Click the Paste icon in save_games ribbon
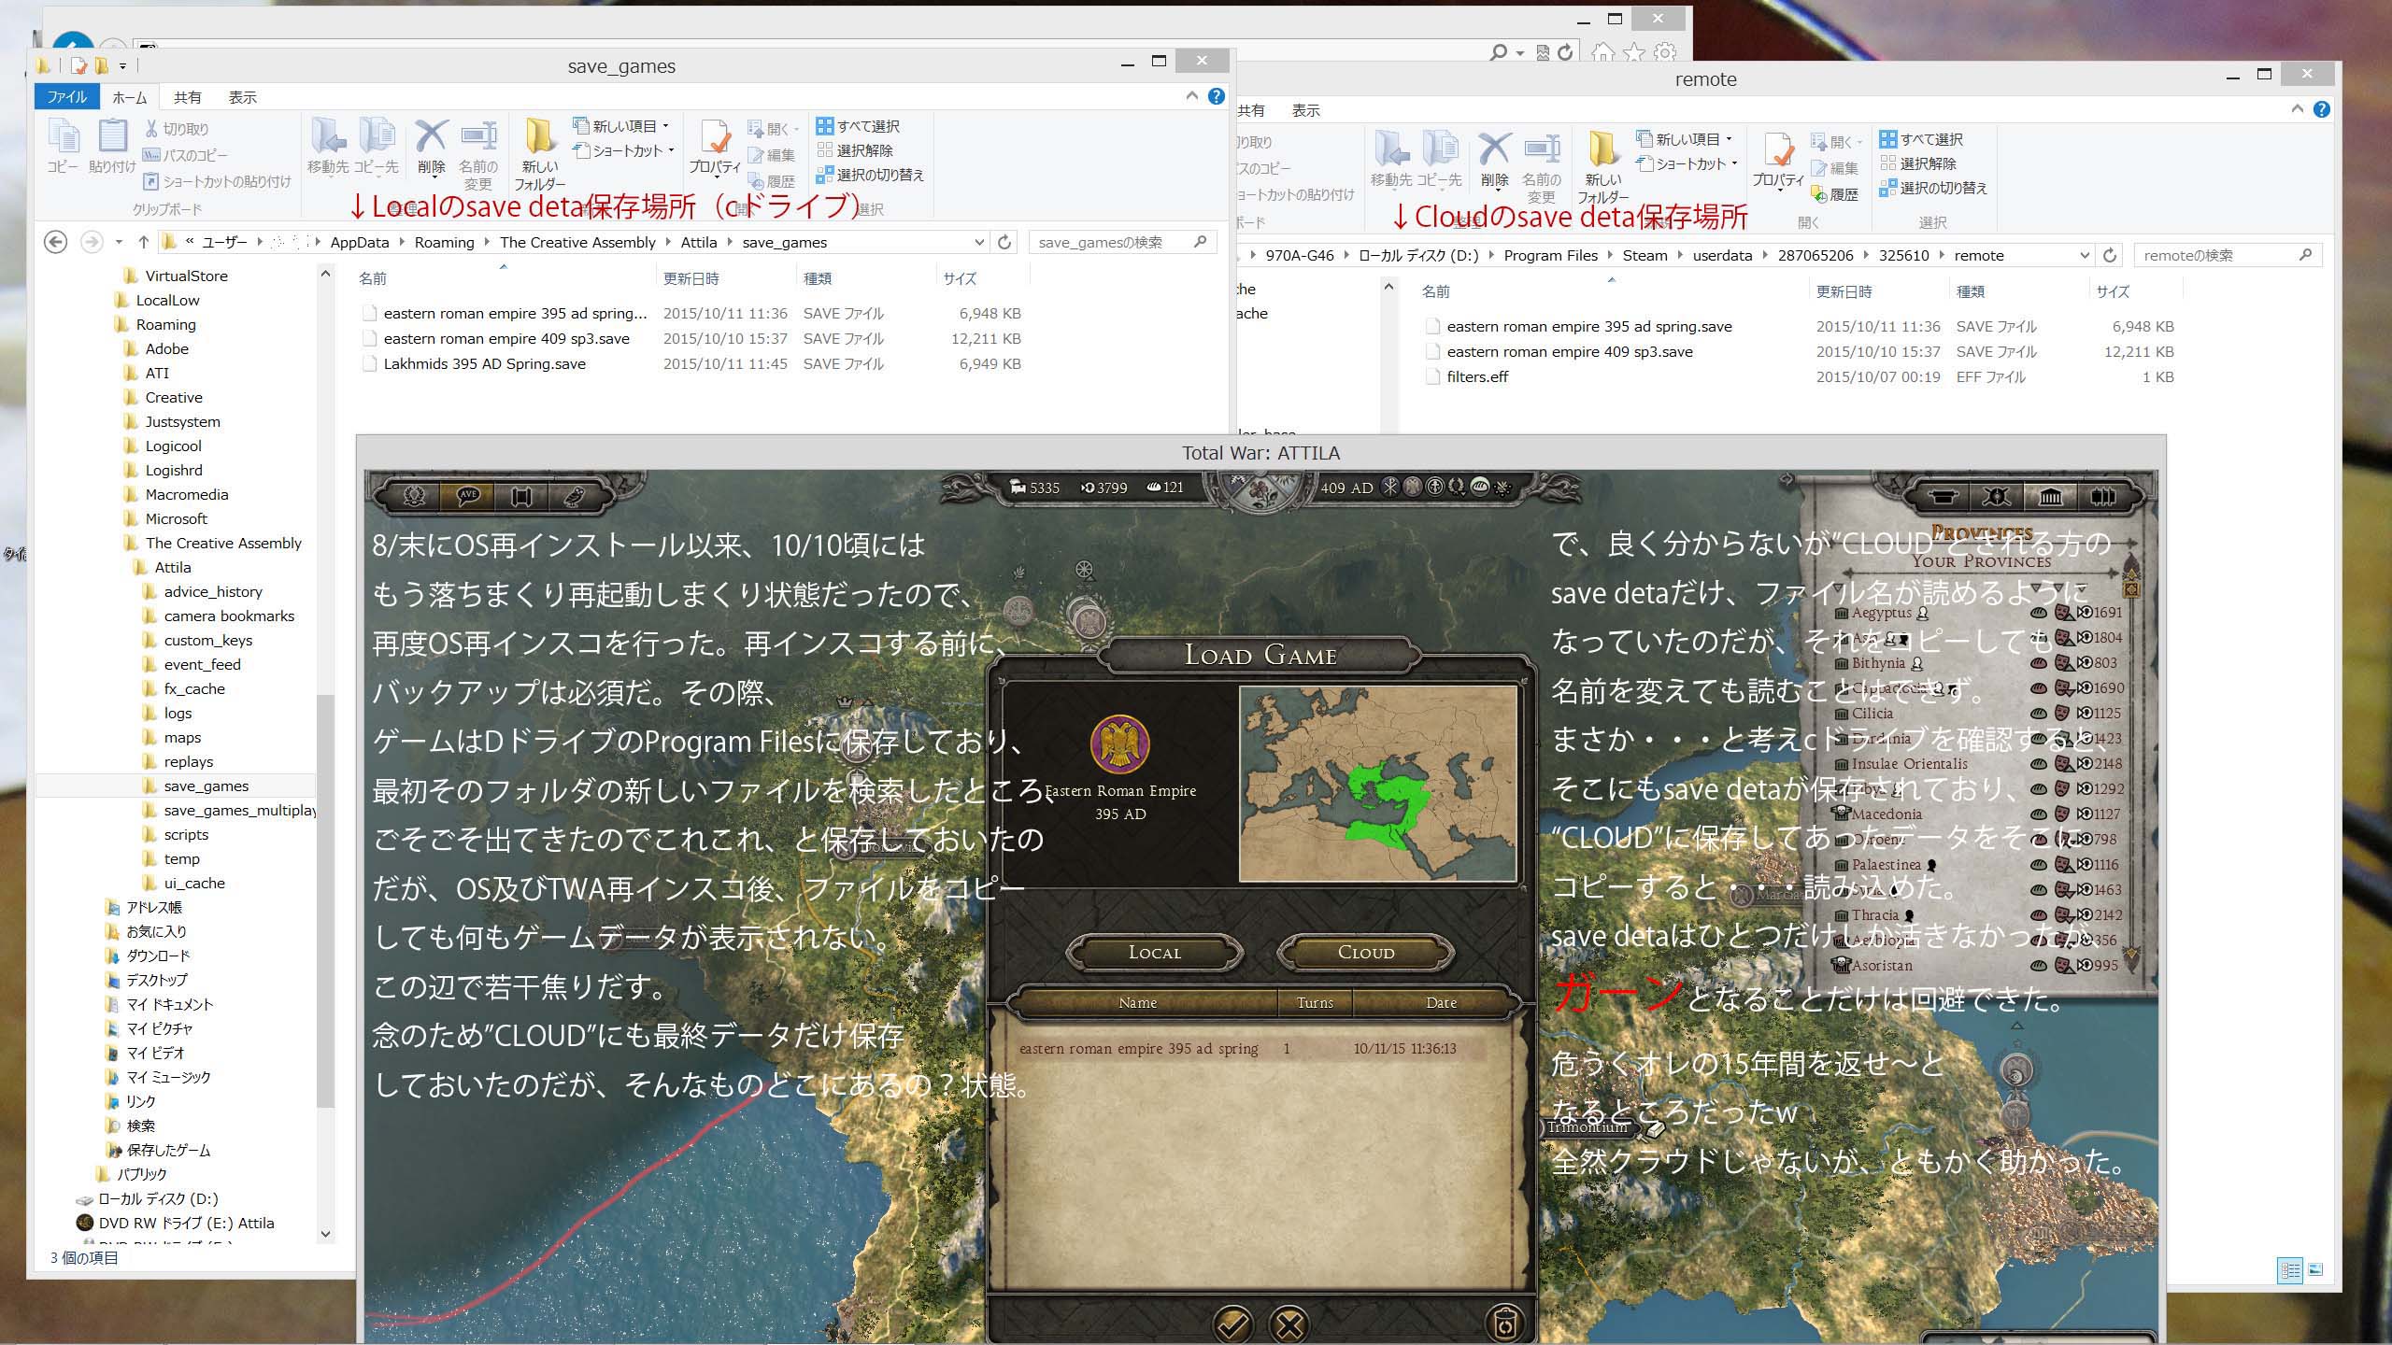 point(113,147)
